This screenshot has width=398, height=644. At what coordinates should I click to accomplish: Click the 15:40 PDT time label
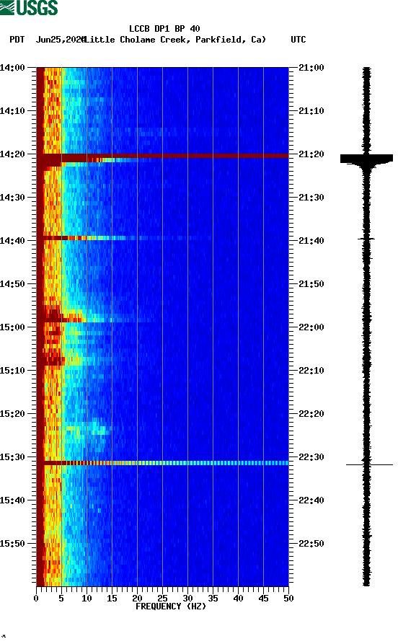[12, 500]
